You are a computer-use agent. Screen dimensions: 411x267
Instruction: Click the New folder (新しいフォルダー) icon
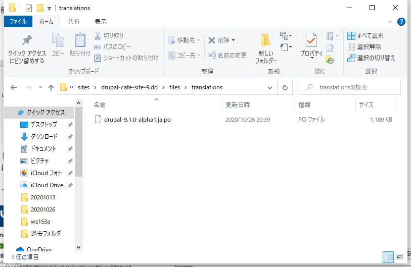(x=265, y=40)
